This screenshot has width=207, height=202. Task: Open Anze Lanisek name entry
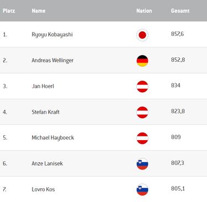[x=47, y=163]
